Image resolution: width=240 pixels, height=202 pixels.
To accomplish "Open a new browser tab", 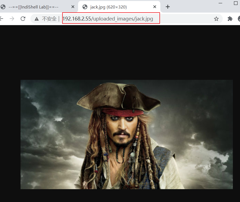I will coord(168,7).
